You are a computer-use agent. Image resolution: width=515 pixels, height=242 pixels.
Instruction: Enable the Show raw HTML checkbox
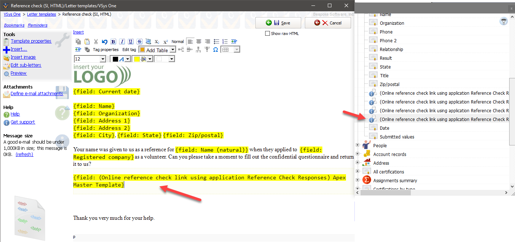[268, 34]
